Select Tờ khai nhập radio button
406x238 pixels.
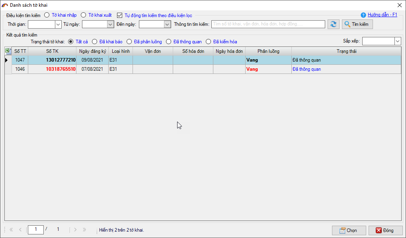[x=47, y=15]
